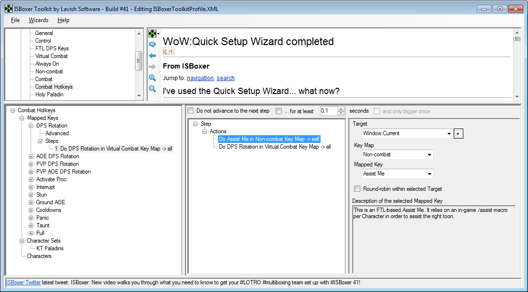Select Virtual Combat in top tree

pos(52,56)
